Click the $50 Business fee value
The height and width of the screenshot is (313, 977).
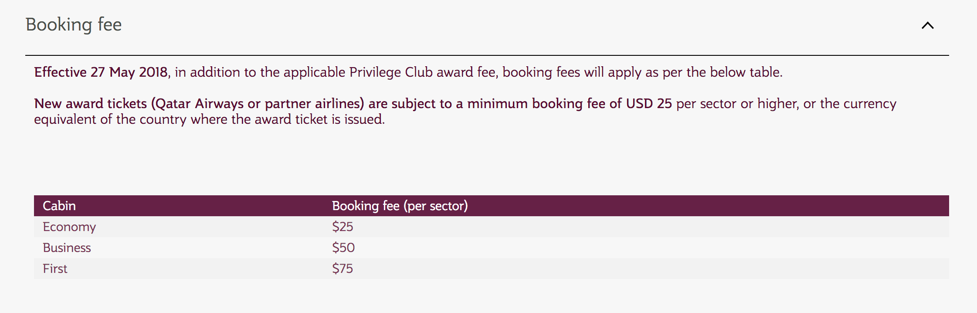pyautogui.click(x=343, y=248)
